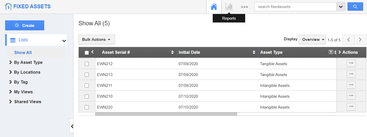The image size is (367, 137).
Task: Click the blue search magnifier button
Action: [x=355, y=7]
